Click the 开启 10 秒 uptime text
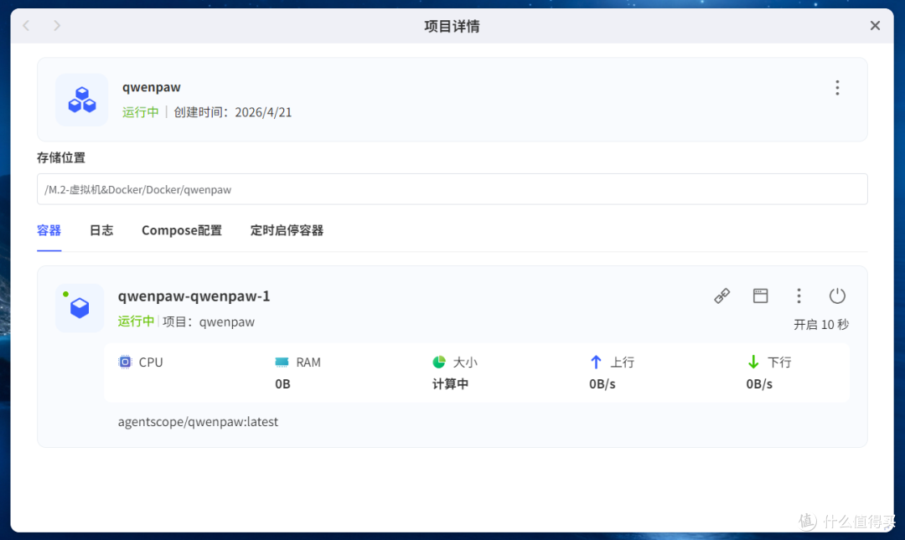The image size is (905, 540). pos(820,325)
